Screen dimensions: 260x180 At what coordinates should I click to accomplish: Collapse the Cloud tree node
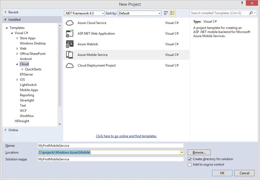[x=17, y=64]
